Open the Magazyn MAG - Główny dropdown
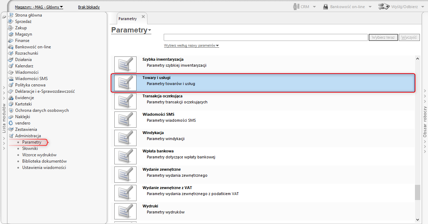Screen dimensions: 428x224 click(39, 7)
